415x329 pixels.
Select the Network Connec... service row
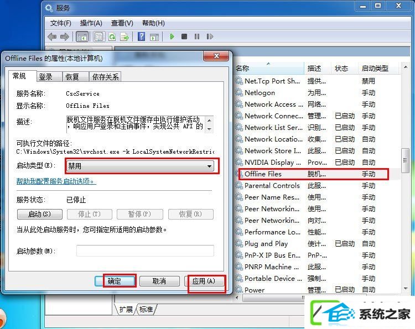pos(318,116)
